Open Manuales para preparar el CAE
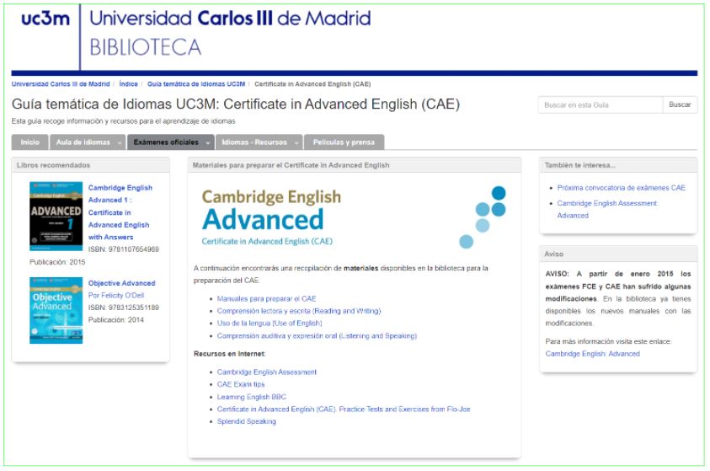The image size is (710, 471). coord(267,299)
